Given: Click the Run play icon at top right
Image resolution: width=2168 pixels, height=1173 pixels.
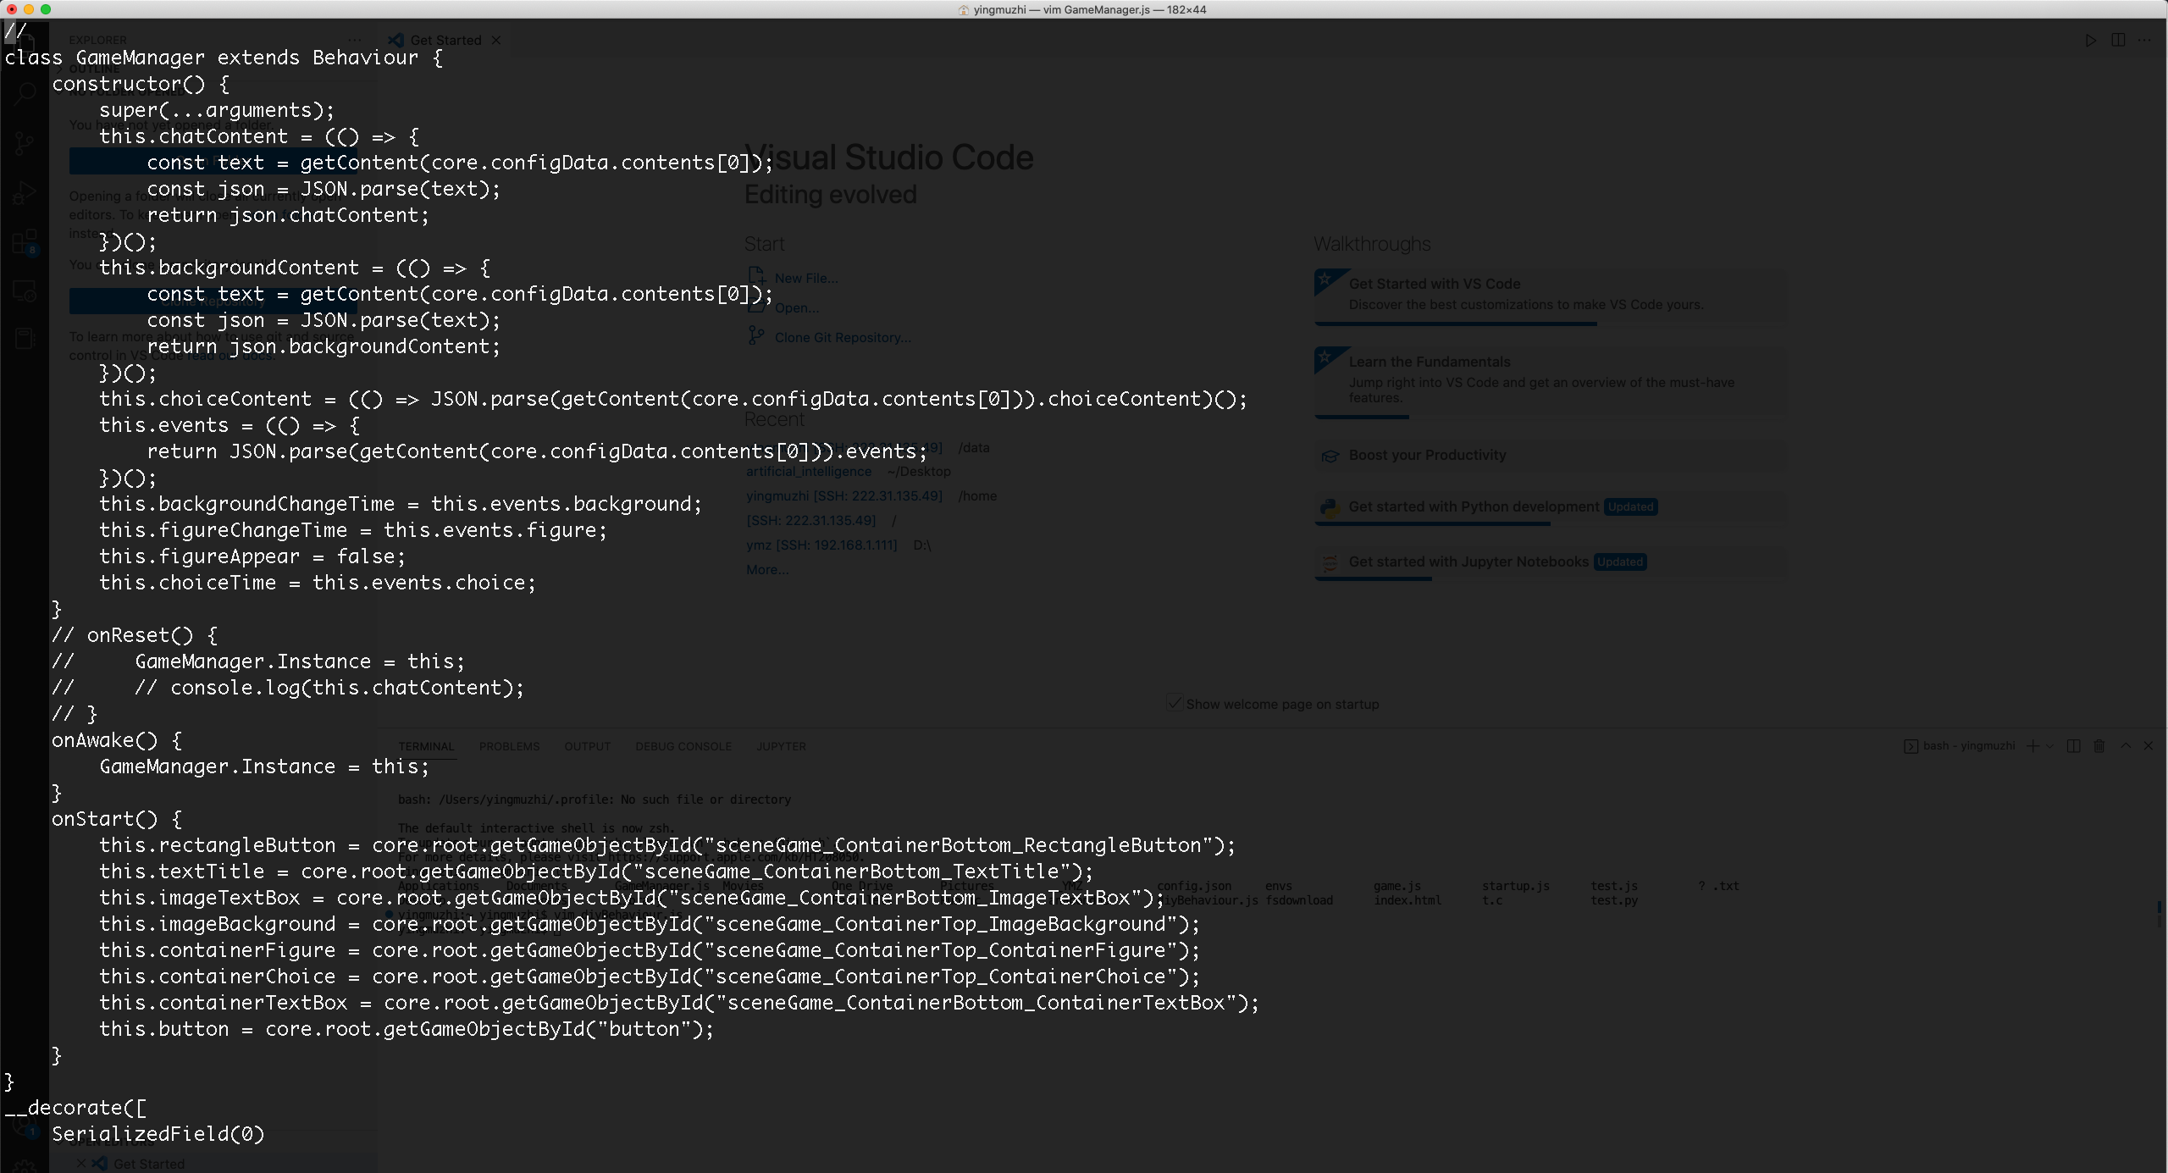Looking at the screenshot, I should click(2091, 41).
